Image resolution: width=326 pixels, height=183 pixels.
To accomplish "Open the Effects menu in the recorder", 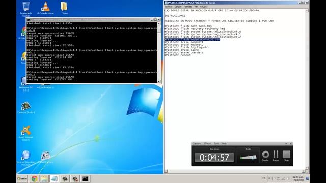I will coord(207,143).
